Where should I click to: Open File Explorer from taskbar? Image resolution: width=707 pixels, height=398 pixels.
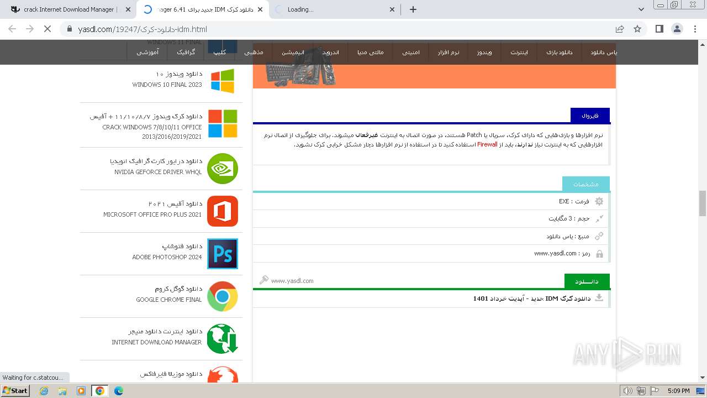tap(62, 391)
